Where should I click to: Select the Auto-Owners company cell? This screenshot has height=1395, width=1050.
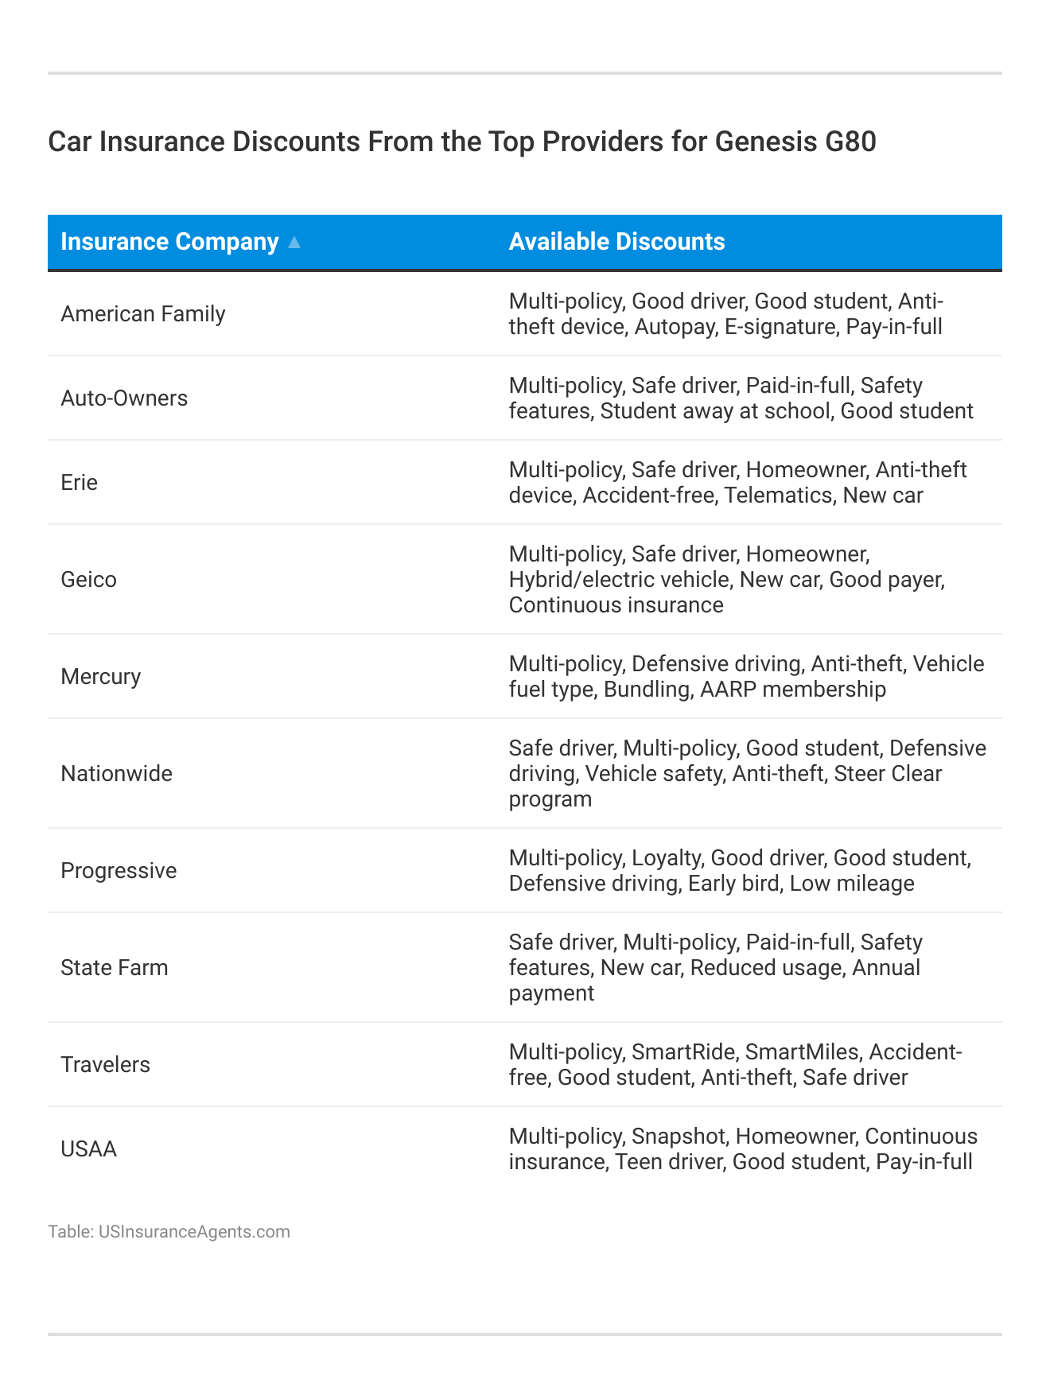[124, 398]
